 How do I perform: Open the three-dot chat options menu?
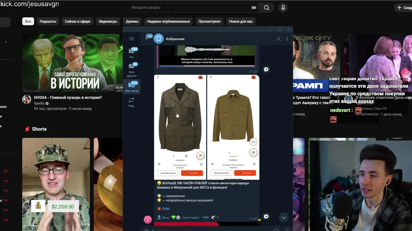(287, 39)
